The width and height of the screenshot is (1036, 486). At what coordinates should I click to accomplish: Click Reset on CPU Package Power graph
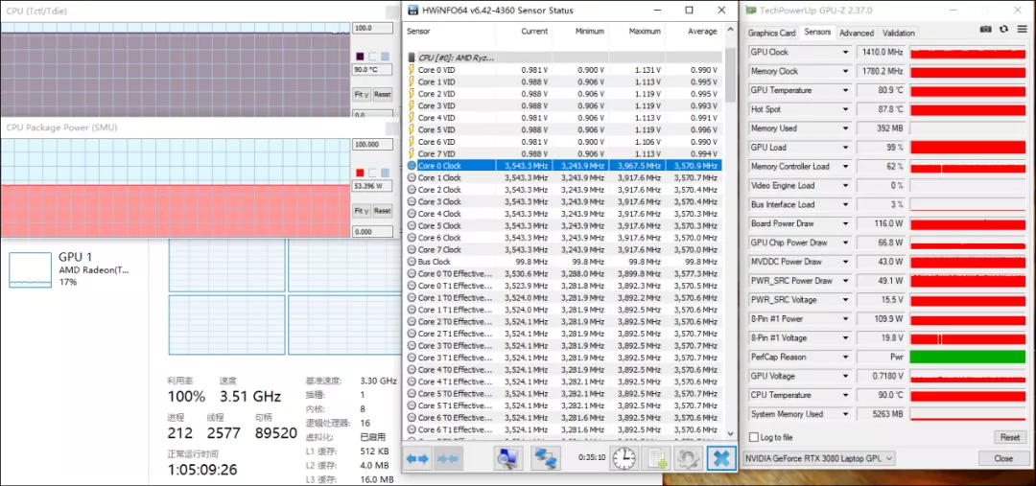pyautogui.click(x=383, y=211)
